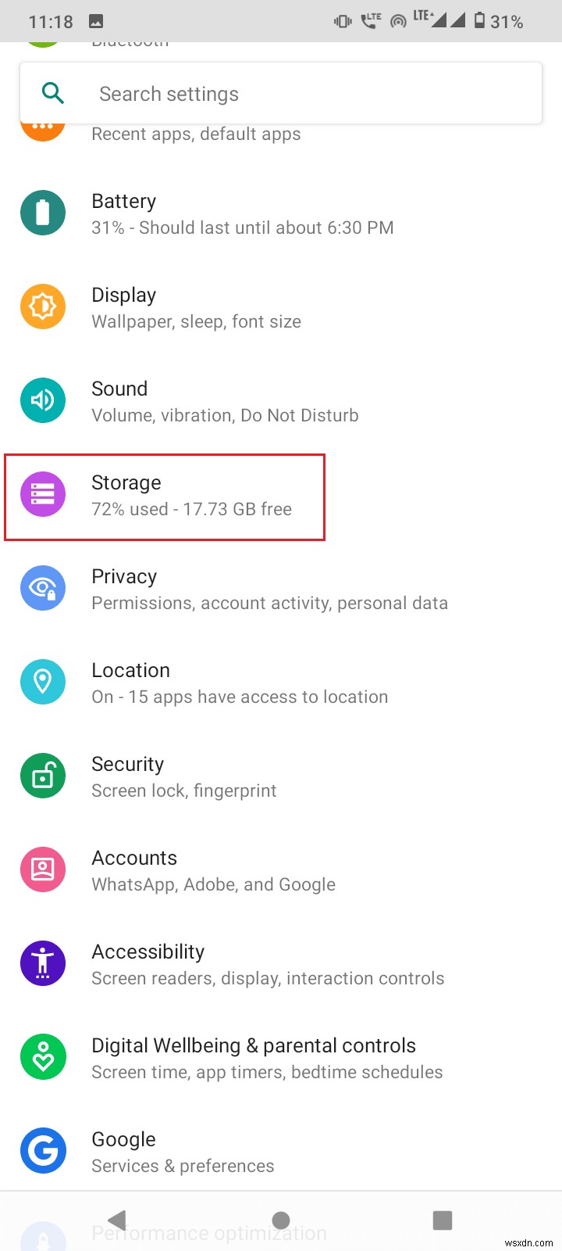Open recent apps square button
562x1251 pixels.
[443, 1219]
